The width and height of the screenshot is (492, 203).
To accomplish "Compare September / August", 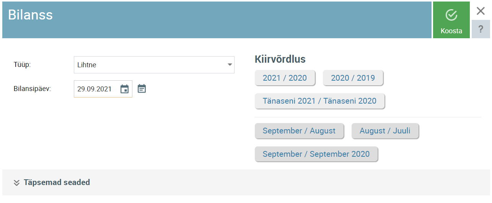I will [299, 131].
